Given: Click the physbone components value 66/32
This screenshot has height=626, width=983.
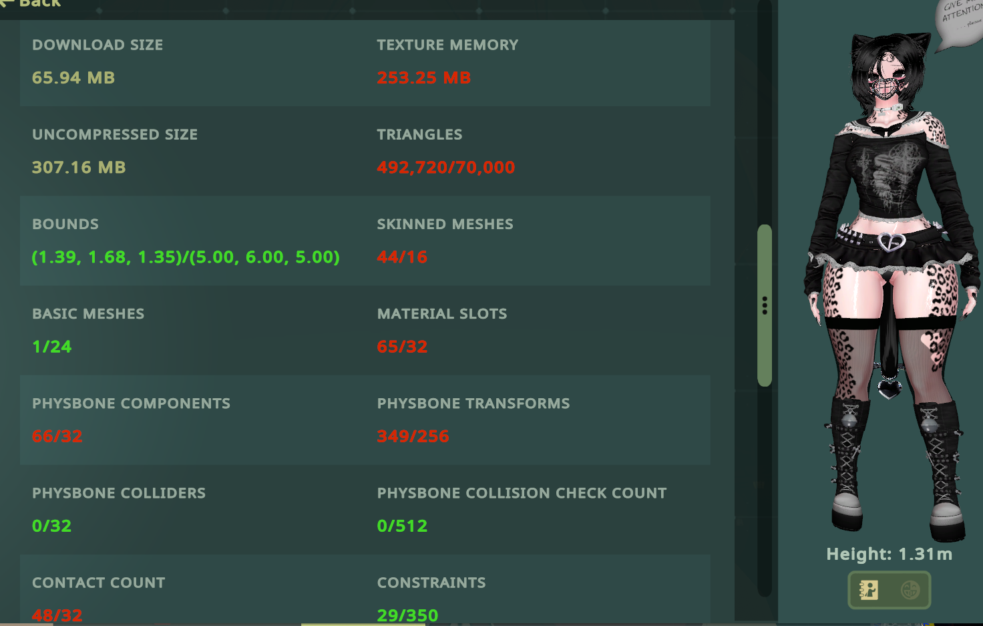Looking at the screenshot, I should tap(57, 436).
